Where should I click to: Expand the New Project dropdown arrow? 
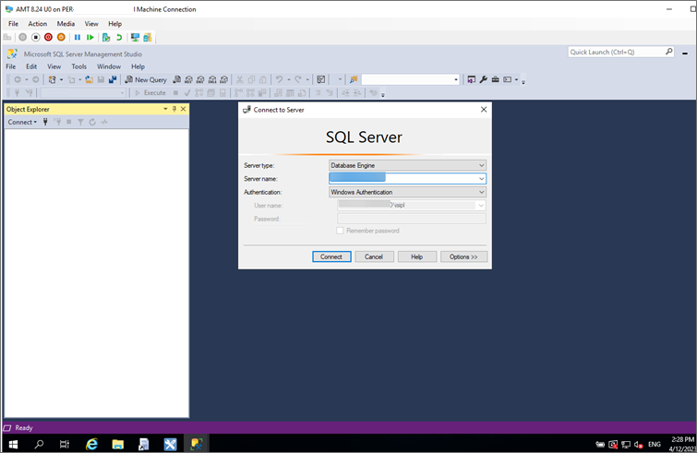[x=61, y=79]
